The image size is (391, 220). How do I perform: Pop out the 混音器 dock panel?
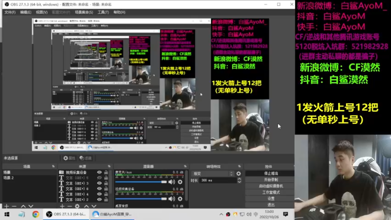coord(185,166)
